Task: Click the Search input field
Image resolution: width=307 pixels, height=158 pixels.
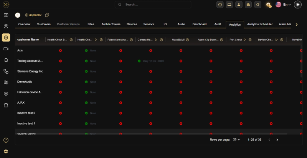Action: click(x=153, y=5)
